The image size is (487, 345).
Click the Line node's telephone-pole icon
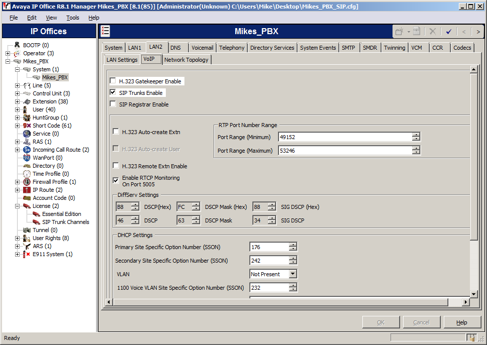[x=27, y=85]
